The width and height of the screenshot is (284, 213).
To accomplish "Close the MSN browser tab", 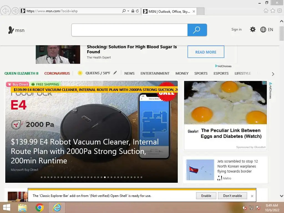I will coord(194,11).
